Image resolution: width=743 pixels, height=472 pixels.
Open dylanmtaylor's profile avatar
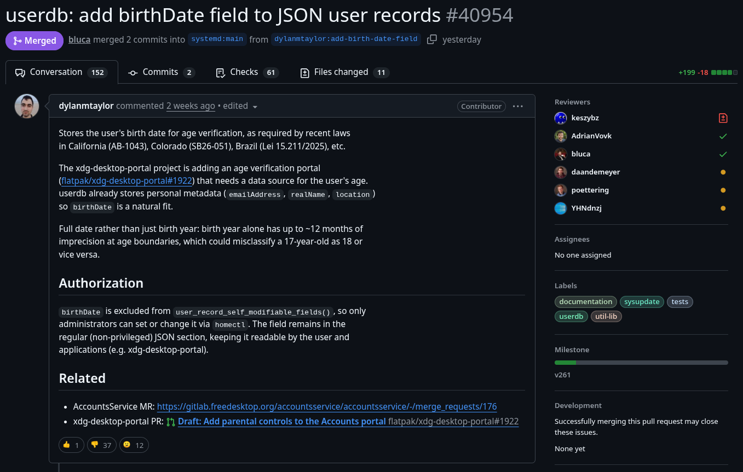point(26,106)
